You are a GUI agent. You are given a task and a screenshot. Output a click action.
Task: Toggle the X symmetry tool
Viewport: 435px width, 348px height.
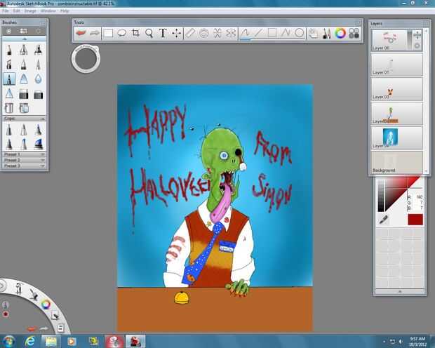pyautogui.click(x=217, y=33)
